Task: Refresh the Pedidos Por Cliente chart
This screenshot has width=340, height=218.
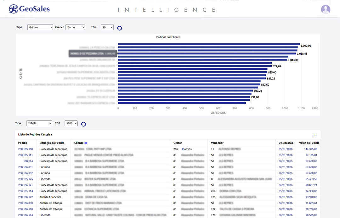Action: (x=120, y=28)
